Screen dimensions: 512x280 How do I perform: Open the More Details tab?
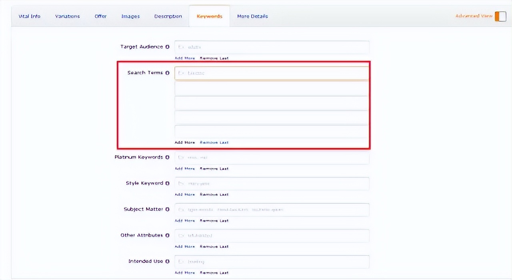[252, 16]
